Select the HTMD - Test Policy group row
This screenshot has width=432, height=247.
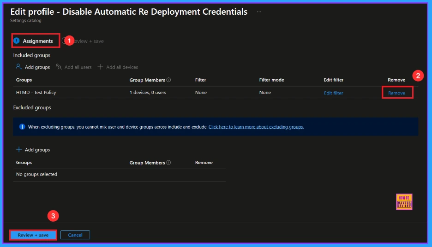36,93
